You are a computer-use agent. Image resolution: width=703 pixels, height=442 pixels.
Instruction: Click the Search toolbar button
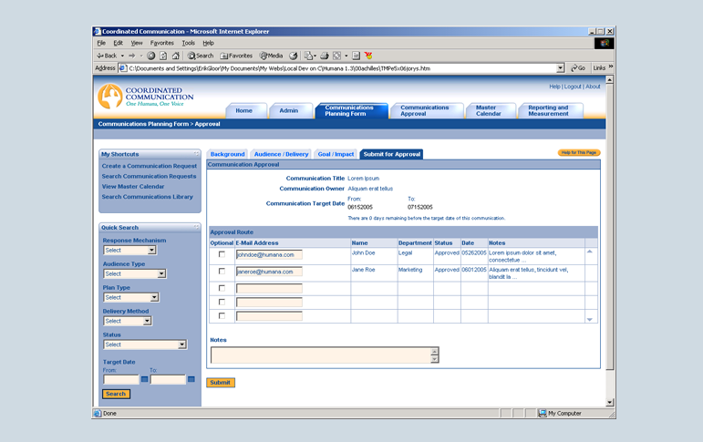coord(201,56)
